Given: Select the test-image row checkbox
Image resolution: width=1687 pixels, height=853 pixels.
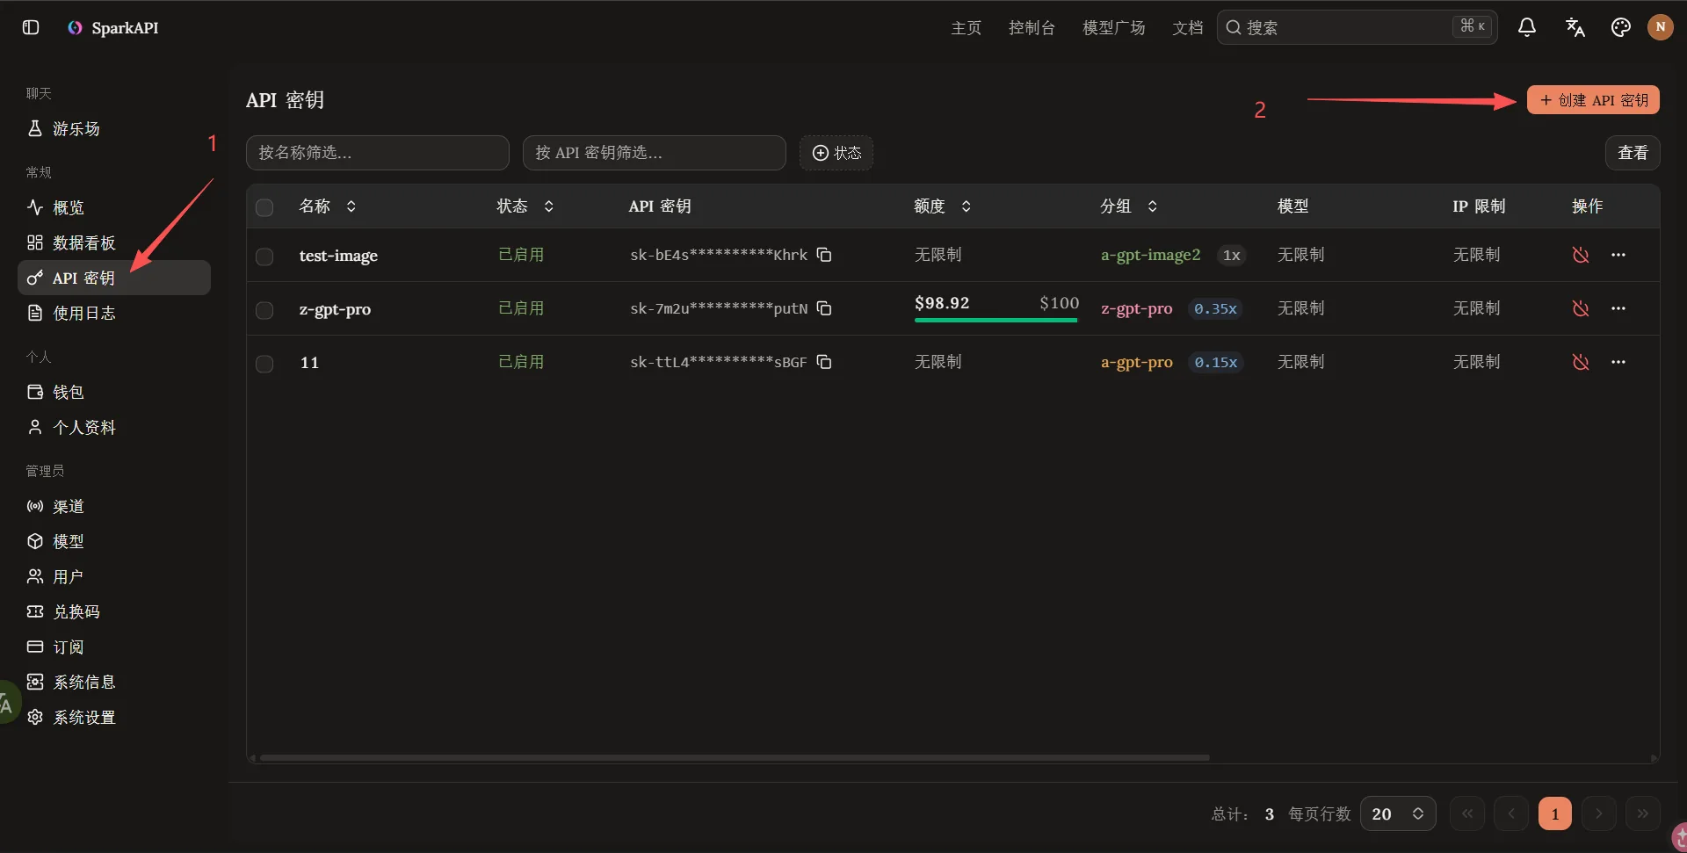Looking at the screenshot, I should pos(264,257).
